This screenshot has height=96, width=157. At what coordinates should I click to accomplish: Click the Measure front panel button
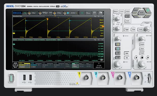116,11
